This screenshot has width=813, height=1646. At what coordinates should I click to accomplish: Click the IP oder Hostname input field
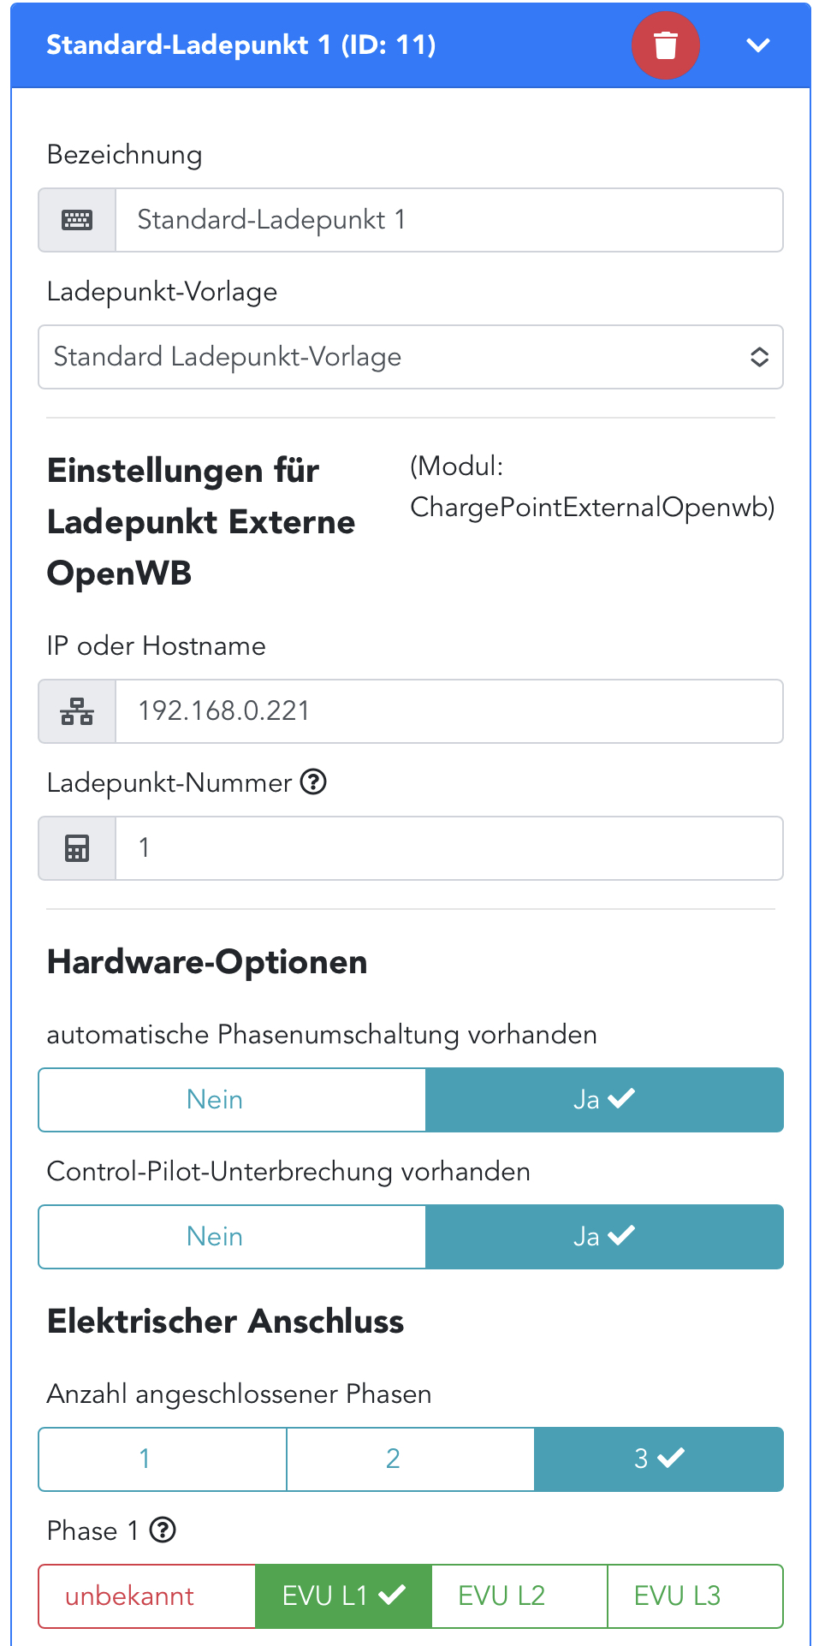pyautogui.click(x=448, y=711)
